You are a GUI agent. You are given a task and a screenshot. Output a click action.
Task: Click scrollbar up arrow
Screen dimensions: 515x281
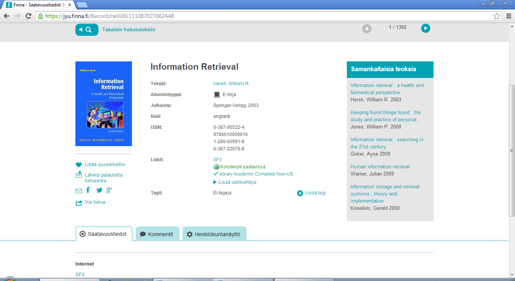tap(512, 26)
